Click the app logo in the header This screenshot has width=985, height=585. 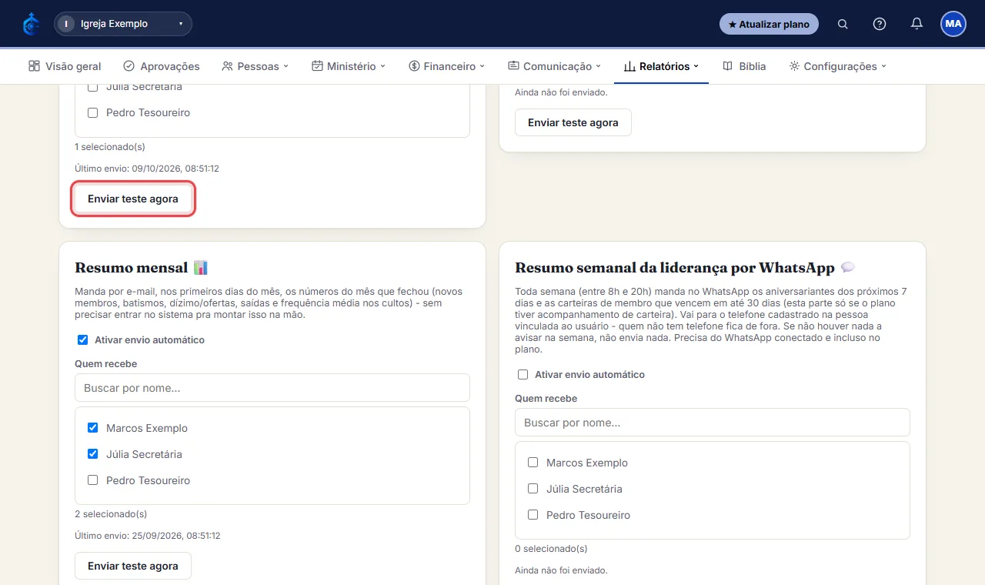pyautogui.click(x=31, y=24)
